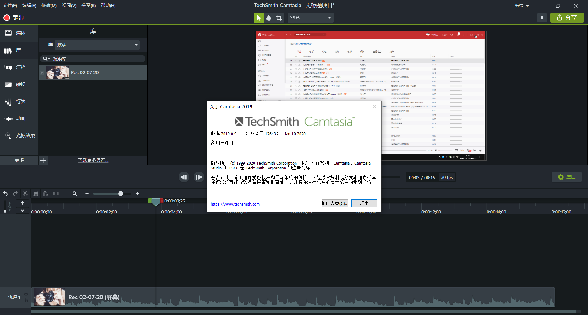Screen dimensions: 588x315
Task: Click the Copy icon in timeline toolbar
Action: (36, 194)
